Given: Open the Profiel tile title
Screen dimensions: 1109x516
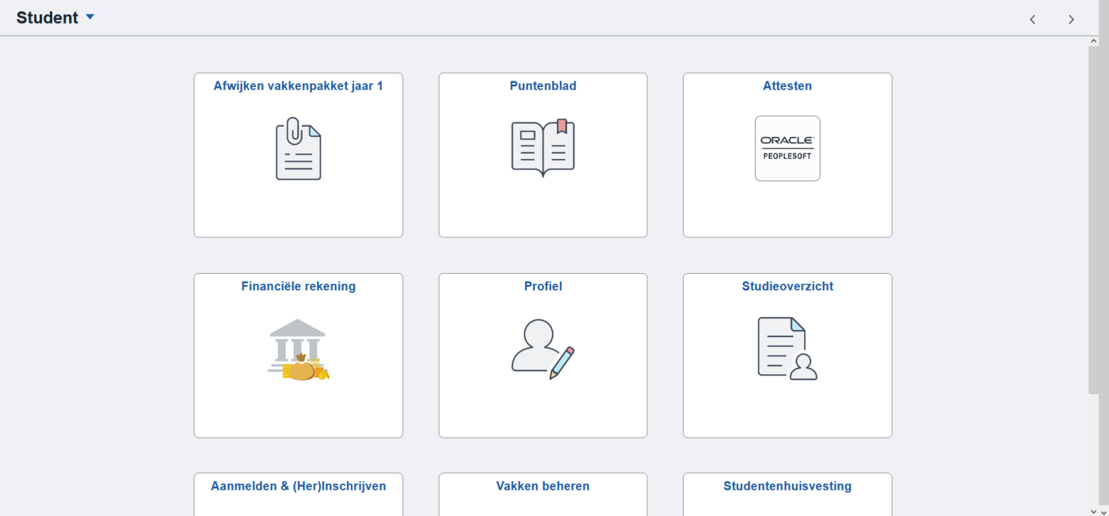Looking at the screenshot, I should coord(543,286).
